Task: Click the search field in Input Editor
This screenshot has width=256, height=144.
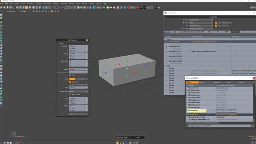Action: point(248,32)
